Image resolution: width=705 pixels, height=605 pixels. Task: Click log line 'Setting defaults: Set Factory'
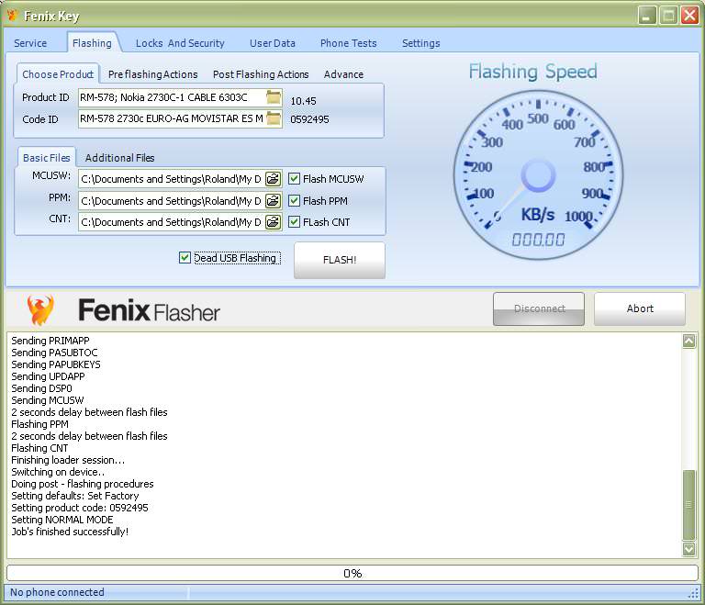[75, 496]
